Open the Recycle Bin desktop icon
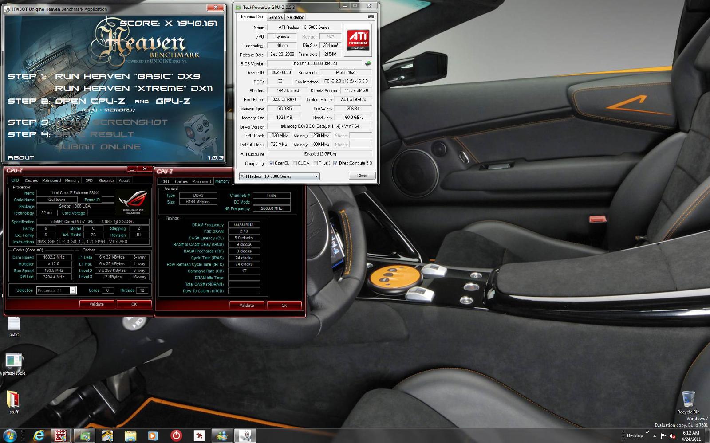This screenshot has width=710, height=443. (x=688, y=402)
